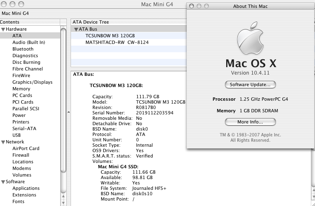
Task: Click the Apple logo in About This Mac
Action: pos(250,38)
